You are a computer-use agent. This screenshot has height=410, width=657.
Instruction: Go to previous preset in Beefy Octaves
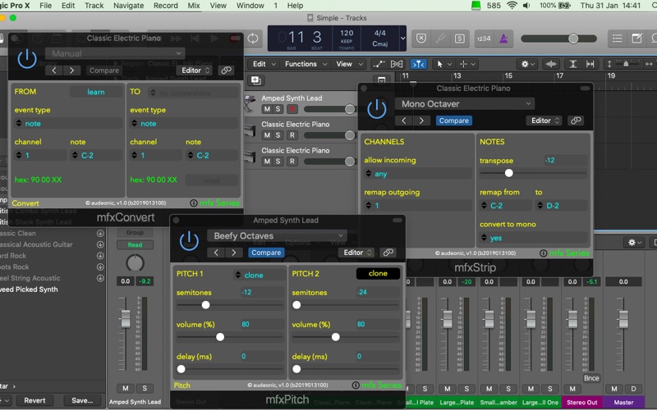216,253
